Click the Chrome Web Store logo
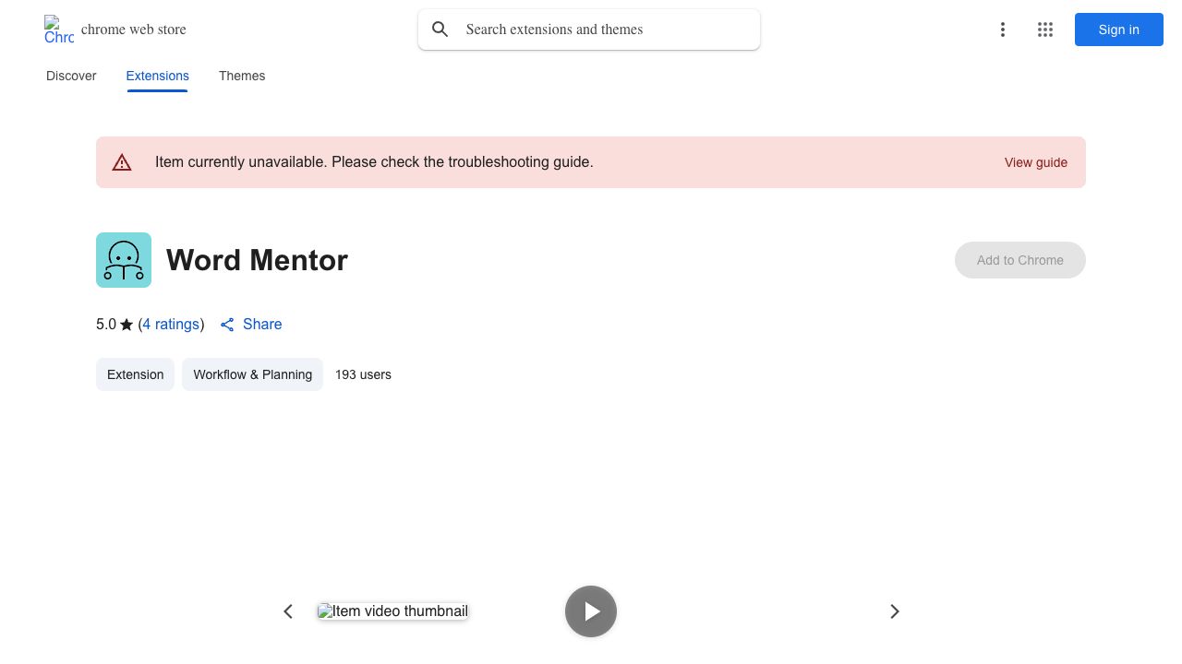Viewport: 1182px width, 664px height. pos(59,30)
